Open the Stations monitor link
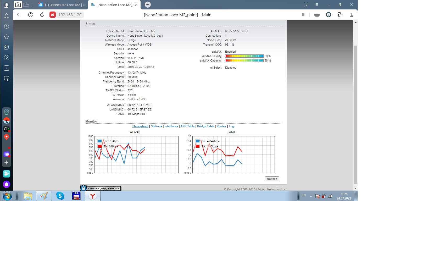 (157, 126)
